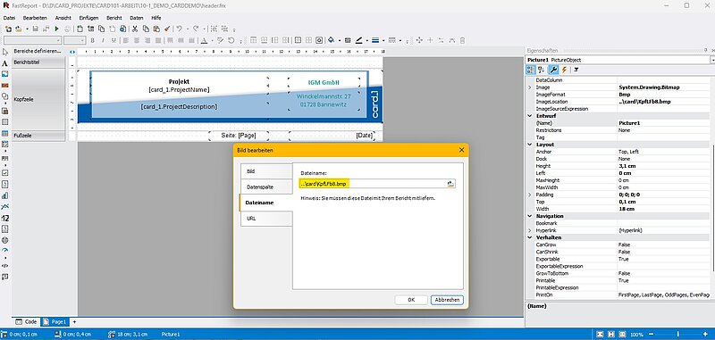This screenshot has height=340, width=715.
Task: Click the cut scissors icon
Action: (135, 29)
